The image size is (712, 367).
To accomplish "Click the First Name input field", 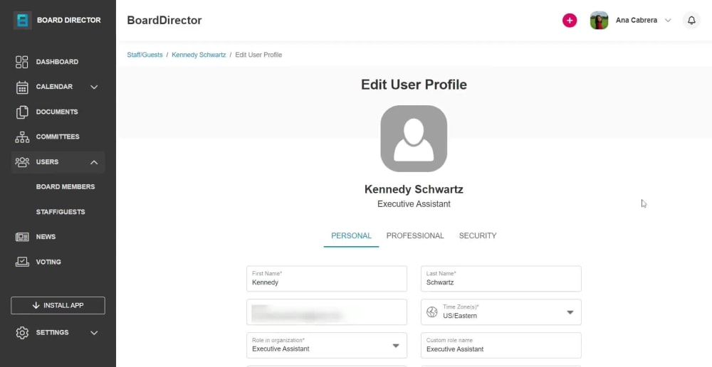I will click(x=327, y=279).
